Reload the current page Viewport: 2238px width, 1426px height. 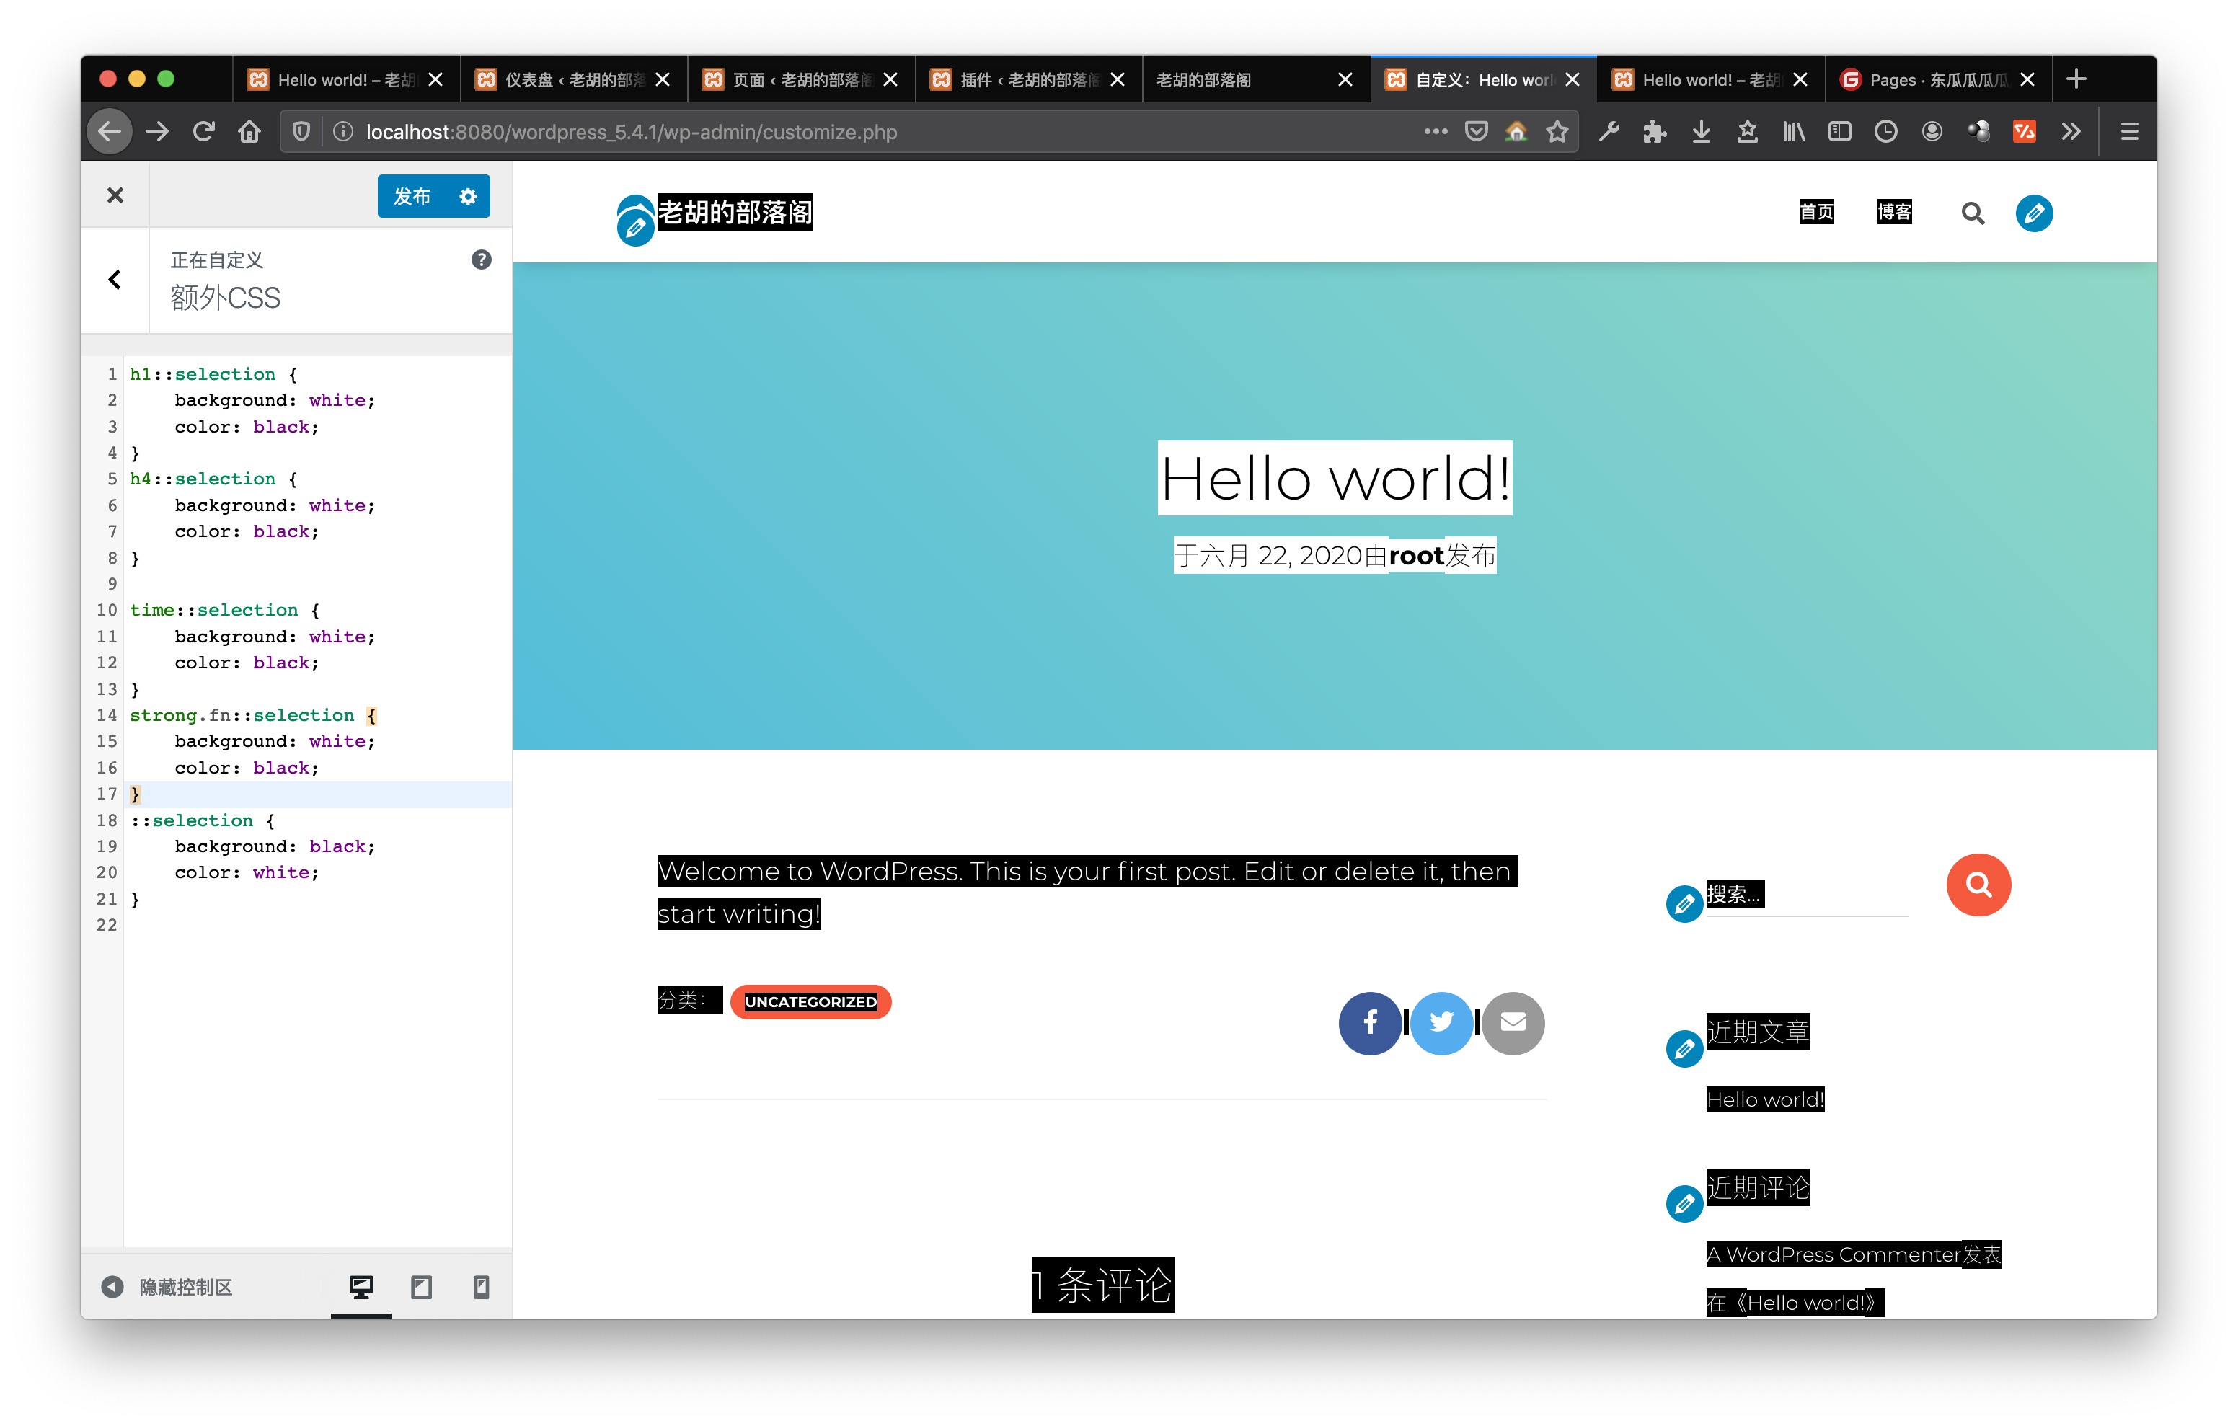pos(205,132)
